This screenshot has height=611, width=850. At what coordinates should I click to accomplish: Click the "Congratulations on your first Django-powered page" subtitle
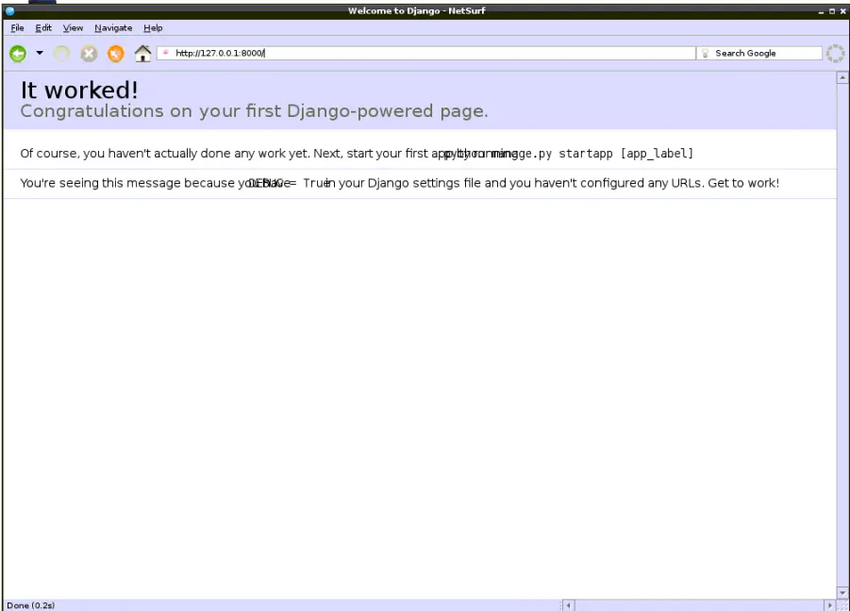tap(254, 111)
